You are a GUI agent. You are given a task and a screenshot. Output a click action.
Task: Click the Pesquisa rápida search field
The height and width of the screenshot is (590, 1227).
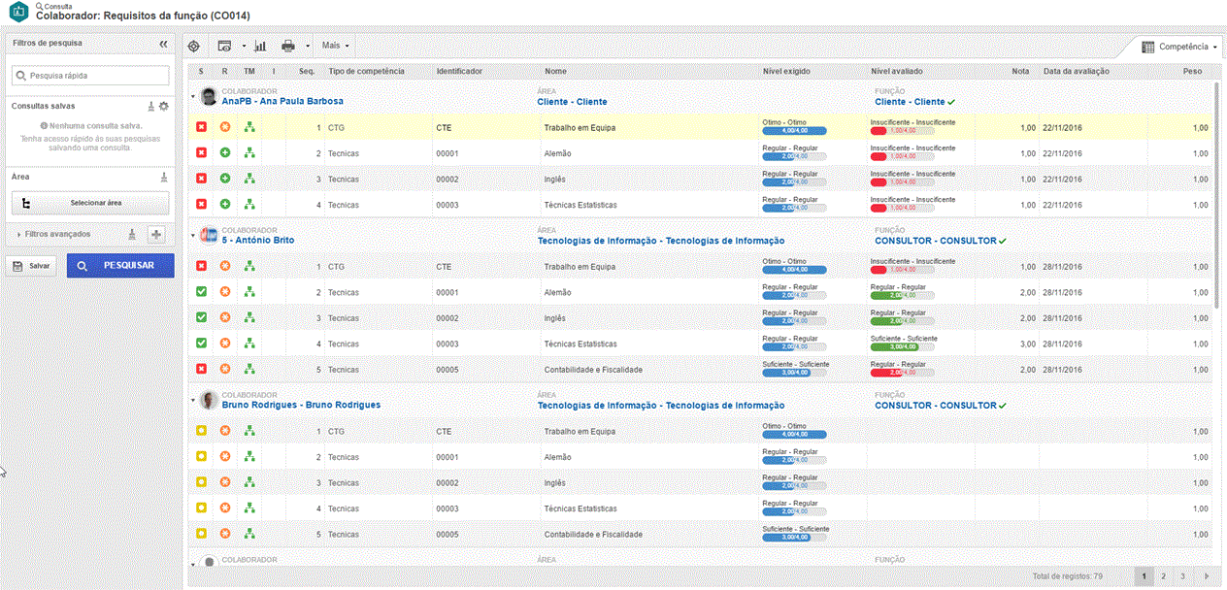click(90, 75)
